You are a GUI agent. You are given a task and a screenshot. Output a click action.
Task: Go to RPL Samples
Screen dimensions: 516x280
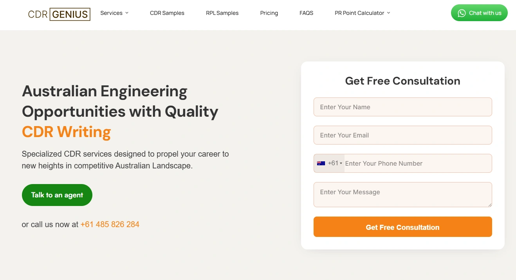tap(222, 13)
